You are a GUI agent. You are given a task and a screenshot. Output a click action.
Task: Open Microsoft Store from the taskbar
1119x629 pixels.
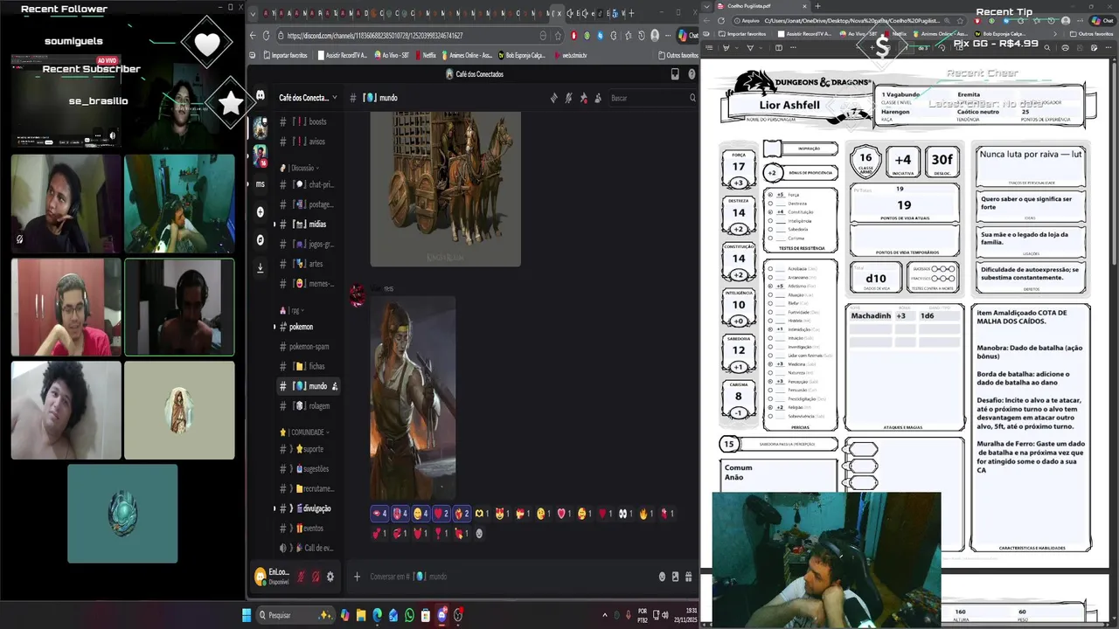coord(426,615)
